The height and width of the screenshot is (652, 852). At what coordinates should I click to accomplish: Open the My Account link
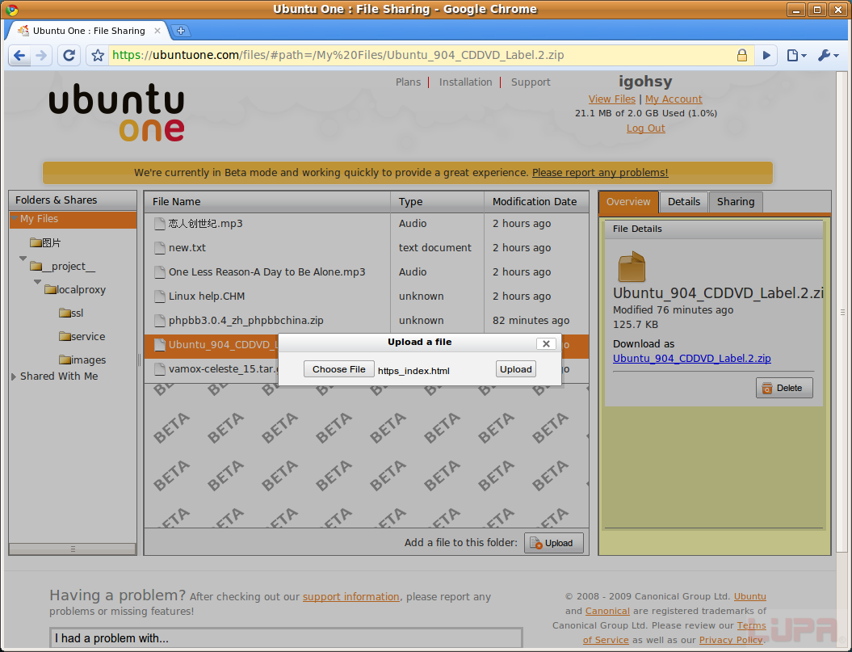[x=674, y=99]
